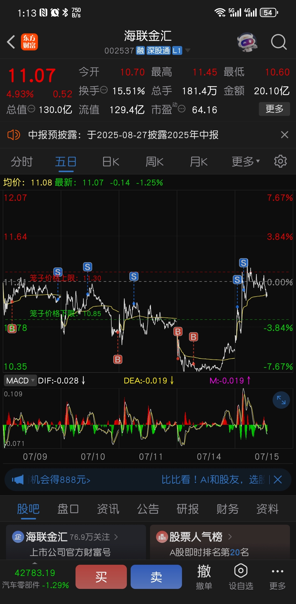Open the 更多 chart period dropdown
Image resolution: width=296 pixels, height=604 pixels.
[246, 162]
